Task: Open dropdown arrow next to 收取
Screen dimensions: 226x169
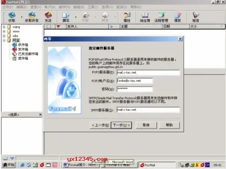Action: point(22,17)
